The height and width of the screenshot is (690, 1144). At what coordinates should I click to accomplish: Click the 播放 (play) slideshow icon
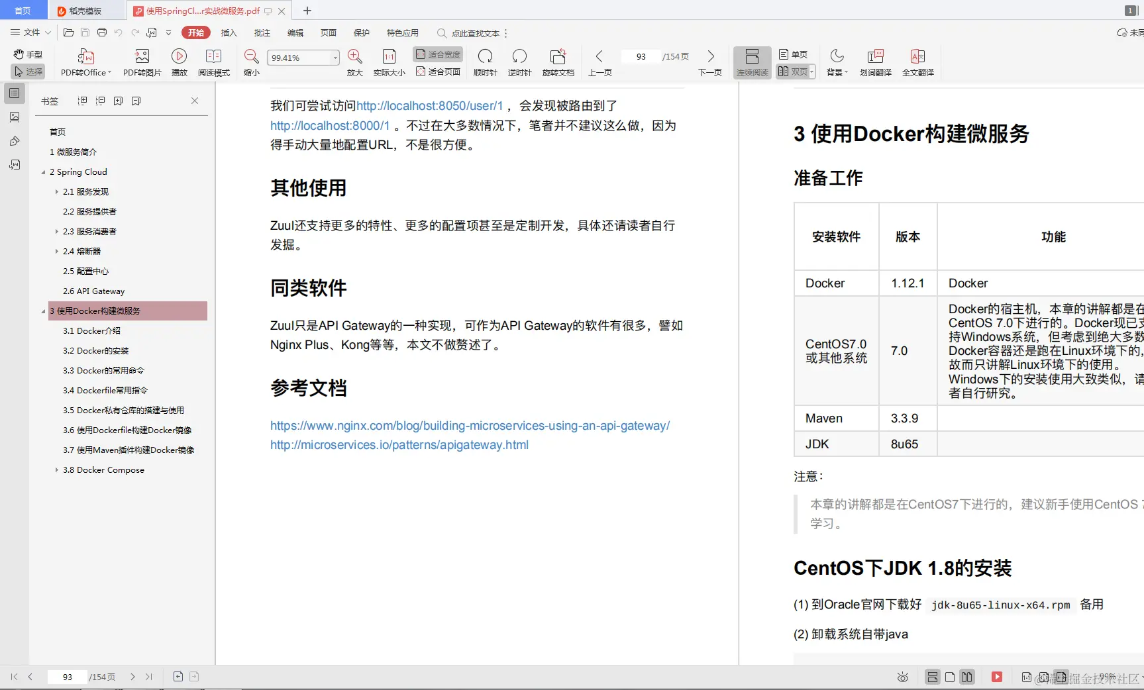(179, 62)
